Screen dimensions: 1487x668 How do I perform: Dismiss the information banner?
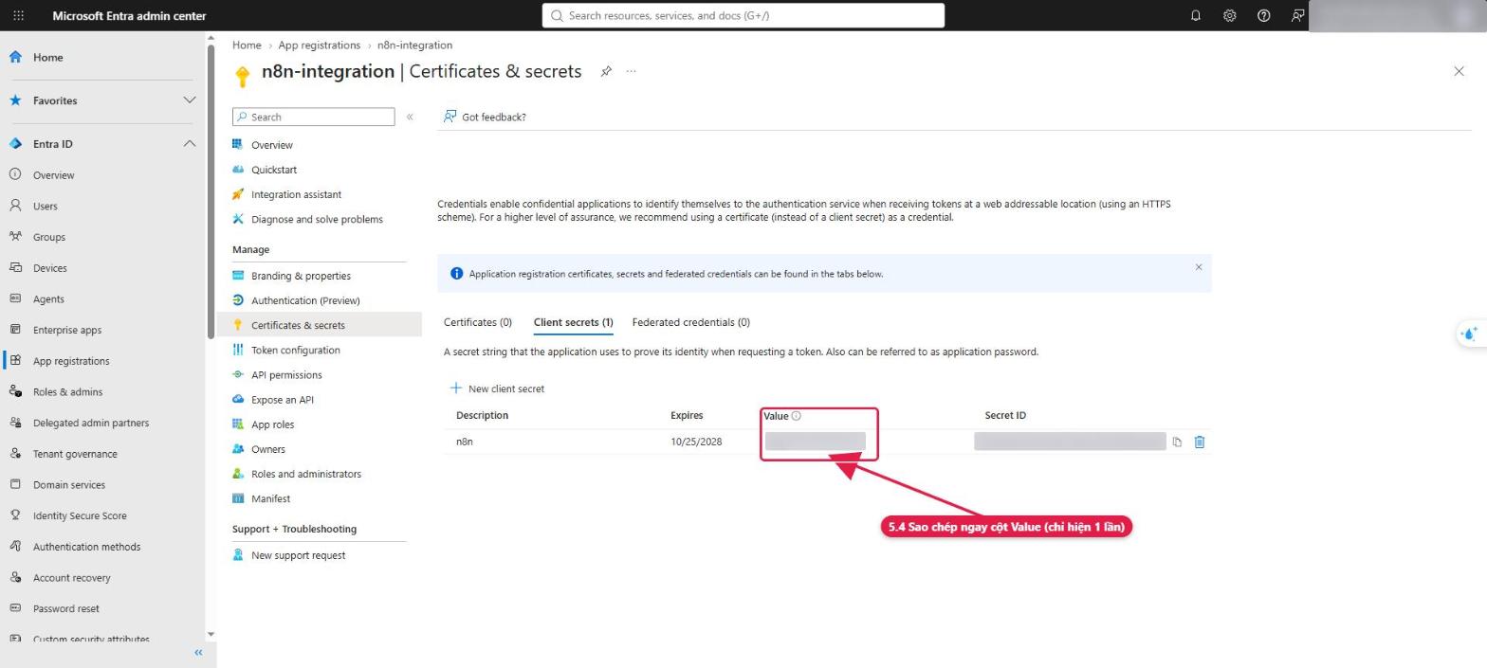1199,267
